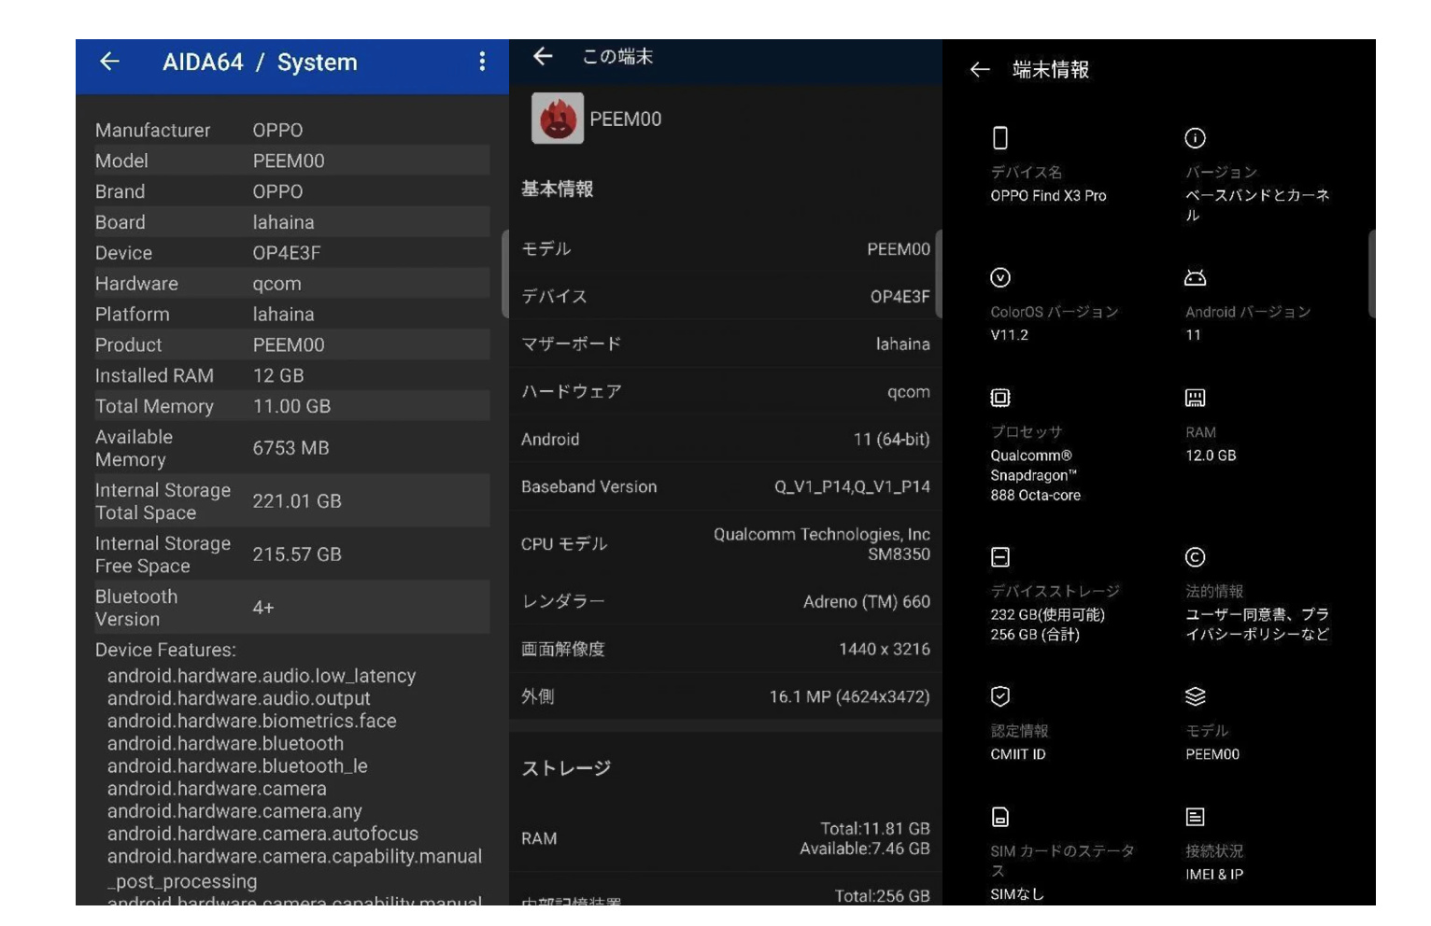Select Installed RAM value 12 GB
The height and width of the screenshot is (926, 1431).
[278, 376]
